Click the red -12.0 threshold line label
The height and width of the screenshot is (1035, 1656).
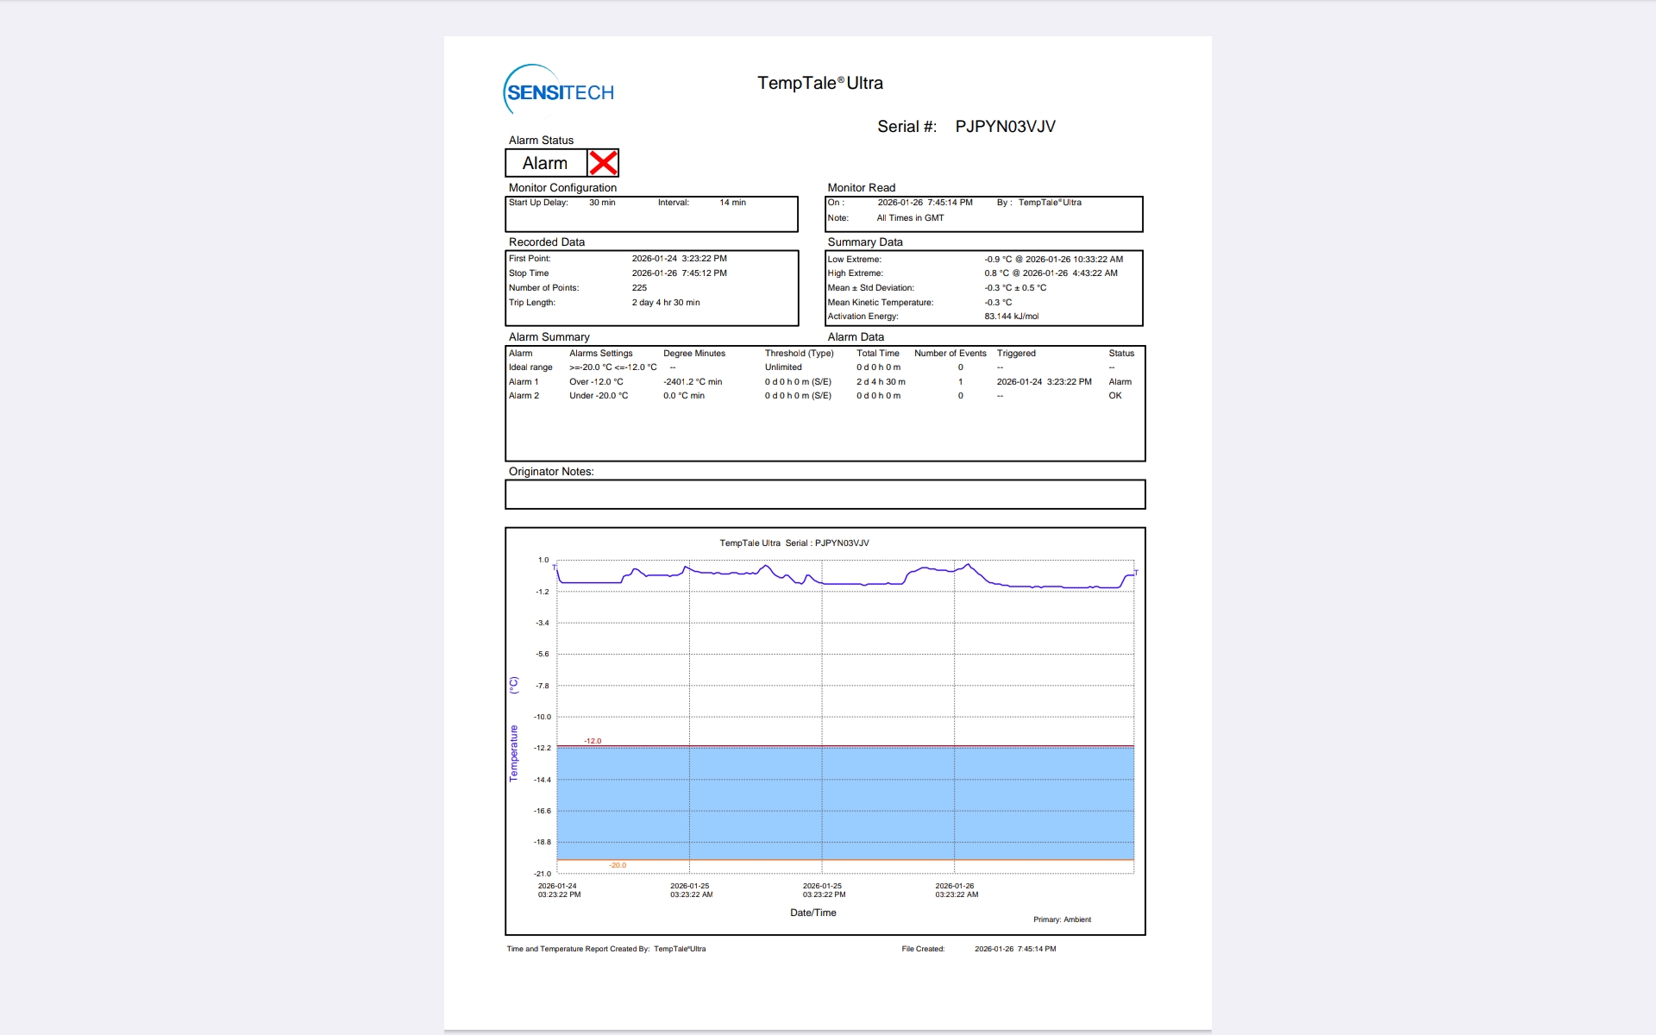(x=593, y=741)
